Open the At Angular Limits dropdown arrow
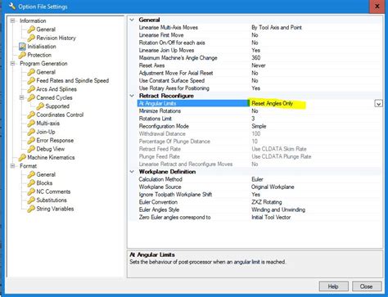The height and width of the screenshot is (297, 388). [378, 104]
